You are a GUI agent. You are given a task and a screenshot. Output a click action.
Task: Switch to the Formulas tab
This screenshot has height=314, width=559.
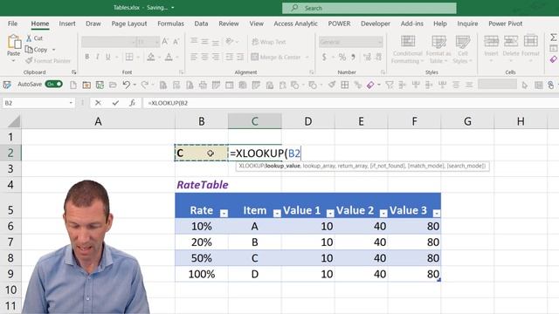(x=171, y=24)
